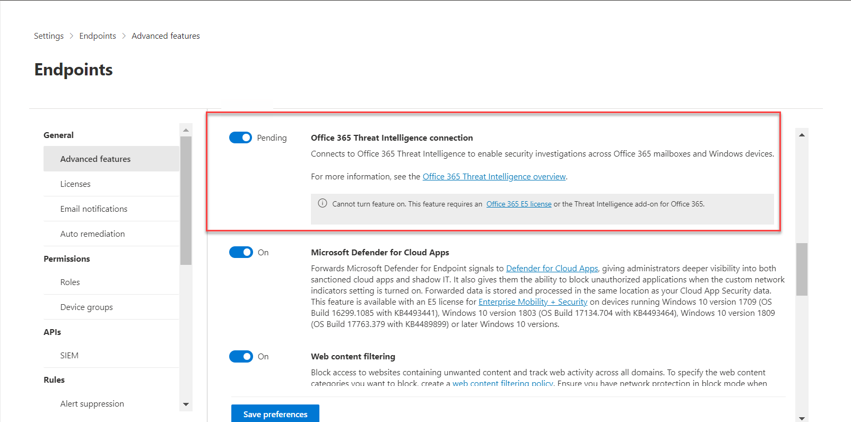
Task: Toggle Office 365 Threat Intelligence connection switch
Action: click(x=240, y=137)
